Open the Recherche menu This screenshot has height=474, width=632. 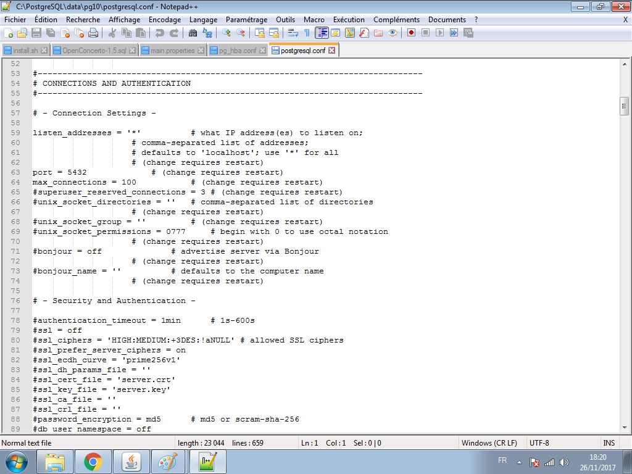click(83, 20)
